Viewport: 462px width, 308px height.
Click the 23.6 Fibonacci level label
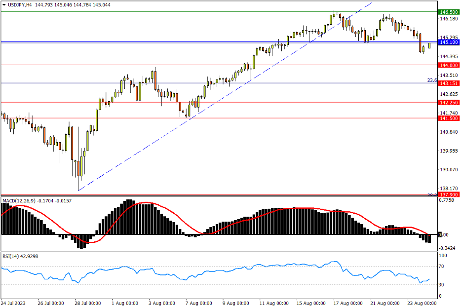click(432, 80)
